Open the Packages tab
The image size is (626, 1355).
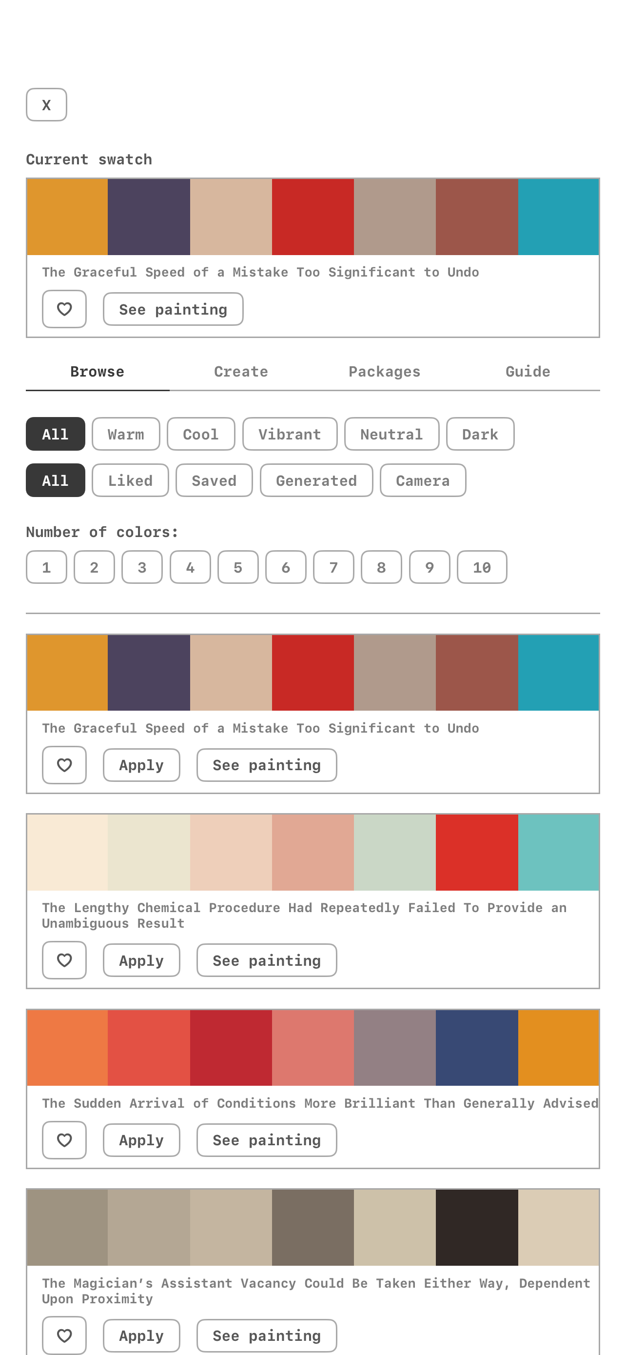tap(384, 371)
